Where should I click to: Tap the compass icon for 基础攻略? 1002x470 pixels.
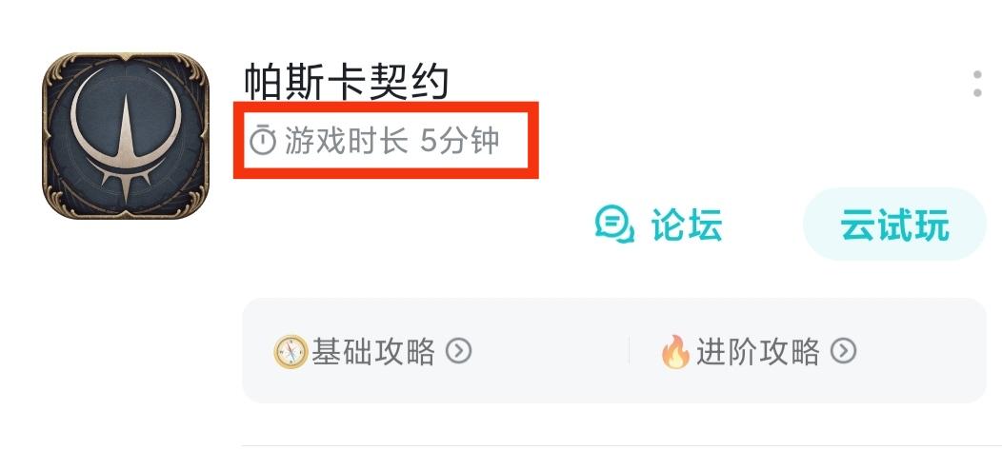click(291, 351)
